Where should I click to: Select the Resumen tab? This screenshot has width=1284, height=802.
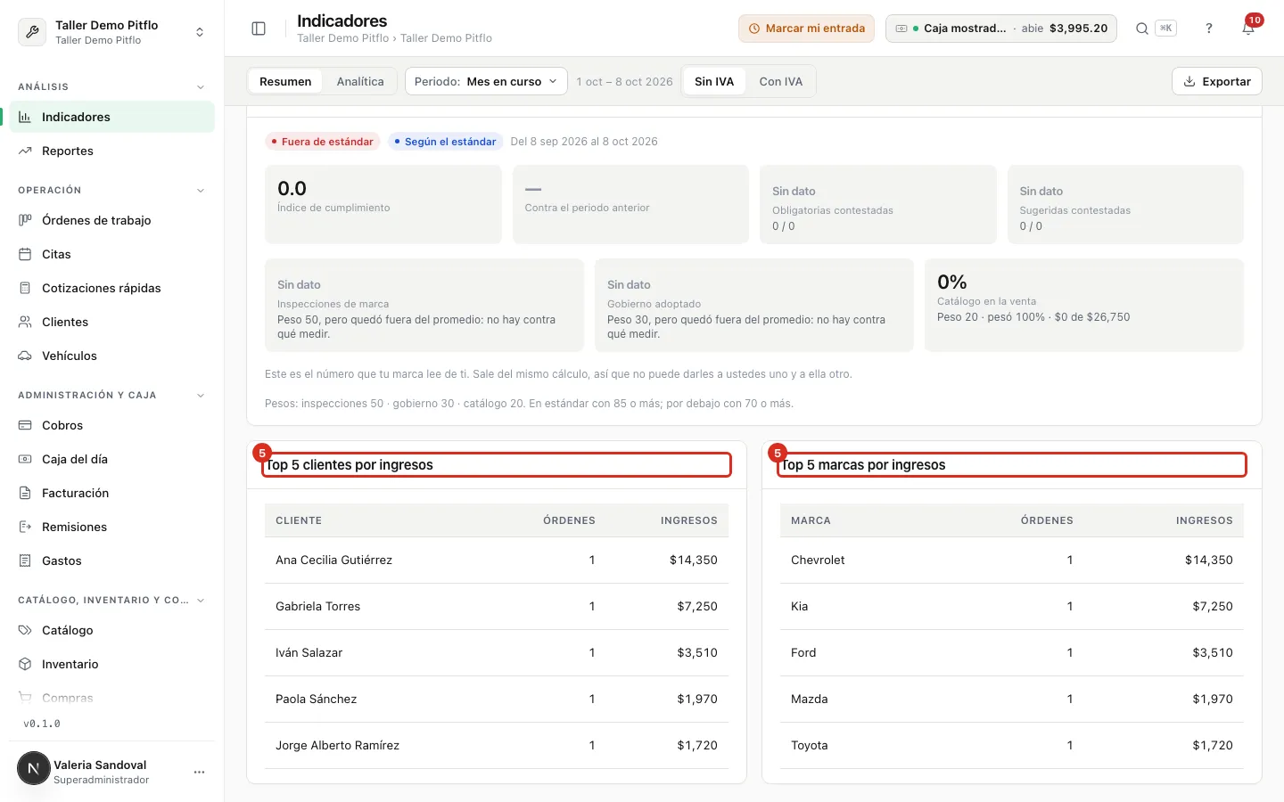[x=285, y=81]
